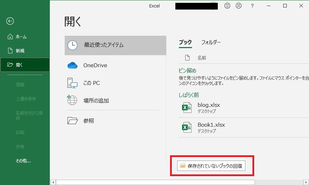Click the clock icon for recent items
The width and height of the screenshot is (309, 185).
(72, 45)
